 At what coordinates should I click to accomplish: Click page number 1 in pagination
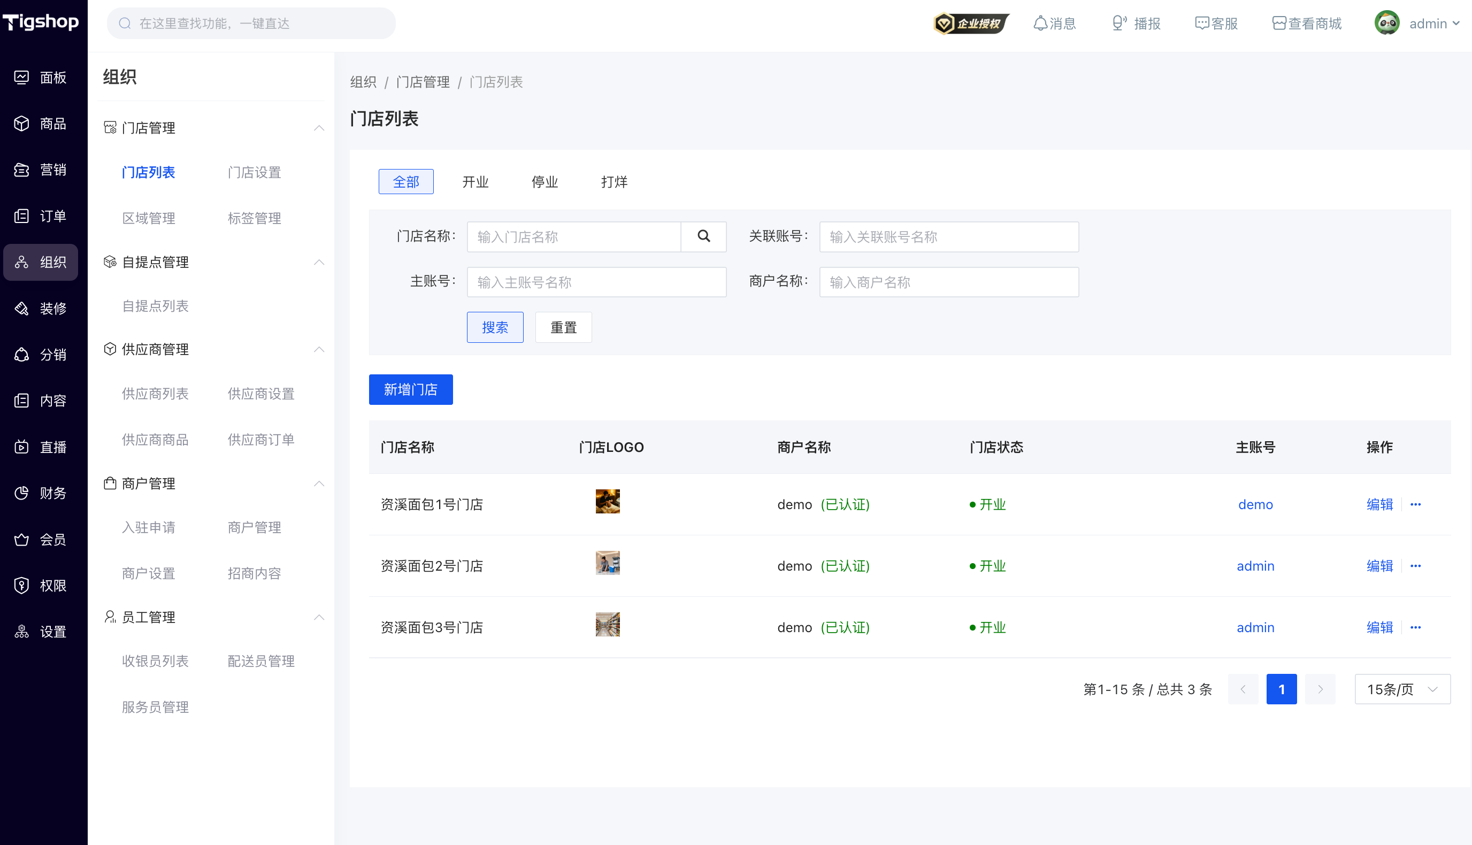point(1282,689)
